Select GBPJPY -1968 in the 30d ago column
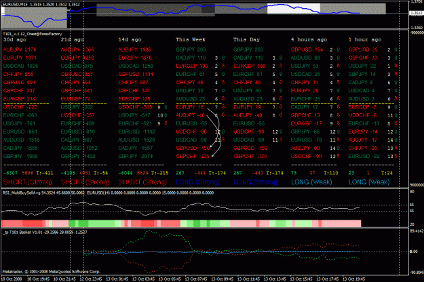This screenshot has height=282, width=424. (20, 156)
